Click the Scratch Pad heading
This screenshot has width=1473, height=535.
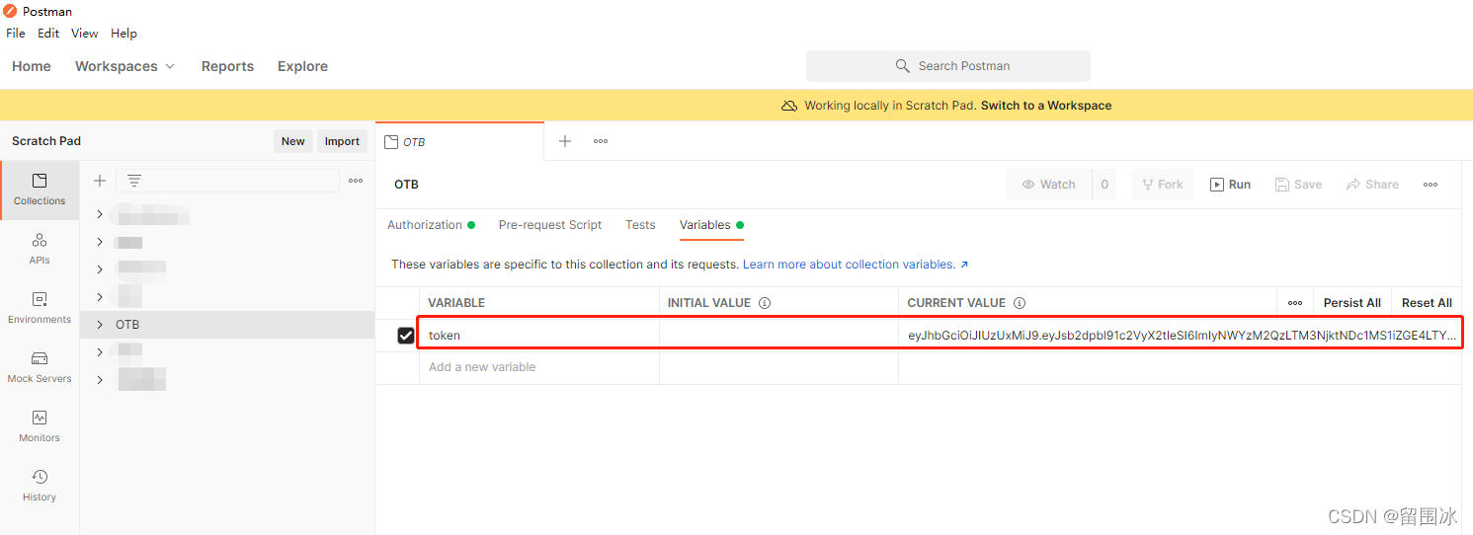tap(46, 141)
